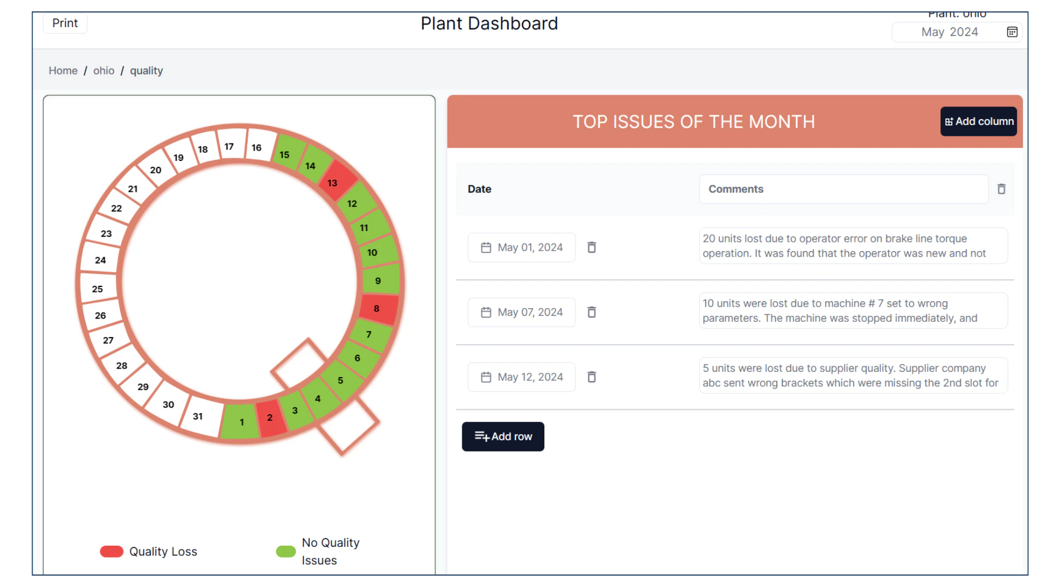Image resolution: width=1043 pixels, height=587 pixels.
Task: Click the trash icon beside the Comments header
Action: pyautogui.click(x=1002, y=189)
